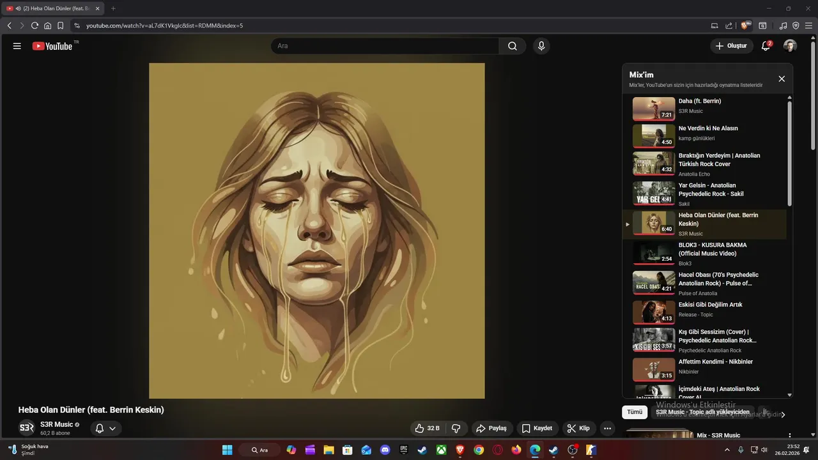This screenshot has width=818, height=460.
Task: Show hidden system tray icons chevron
Action: [x=727, y=450]
